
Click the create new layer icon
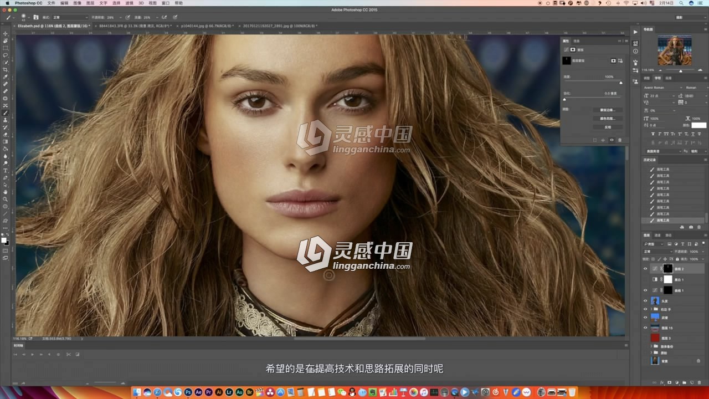[691, 382]
